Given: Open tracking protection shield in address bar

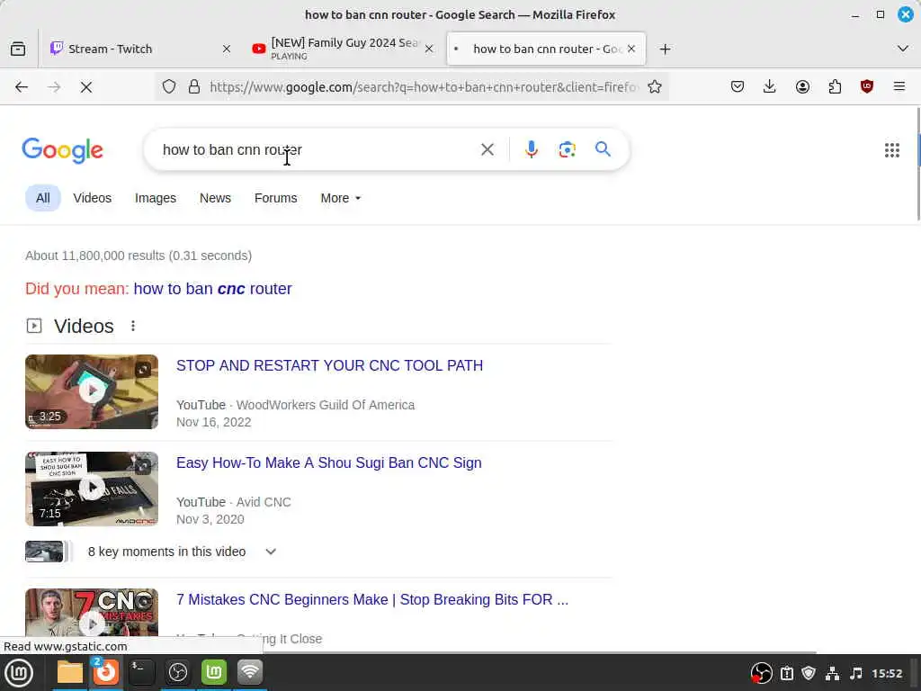Looking at the screenshot, I should [169, 87].
